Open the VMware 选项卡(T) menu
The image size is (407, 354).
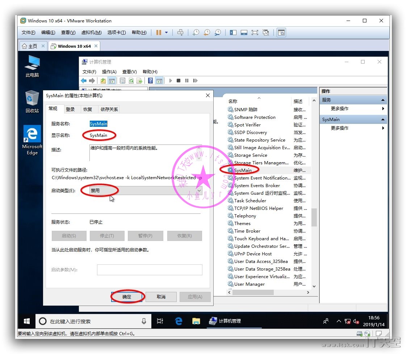pos(117,33)
